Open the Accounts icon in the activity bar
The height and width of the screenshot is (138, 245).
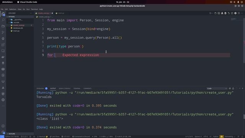3,126
